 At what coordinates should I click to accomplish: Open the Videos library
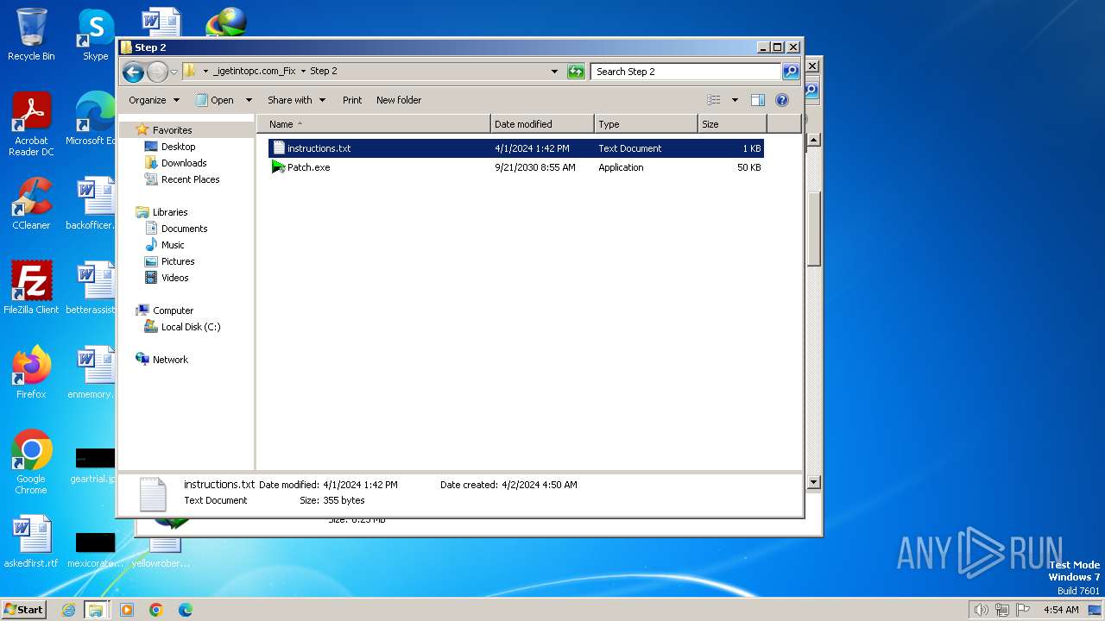pos(174,278)
